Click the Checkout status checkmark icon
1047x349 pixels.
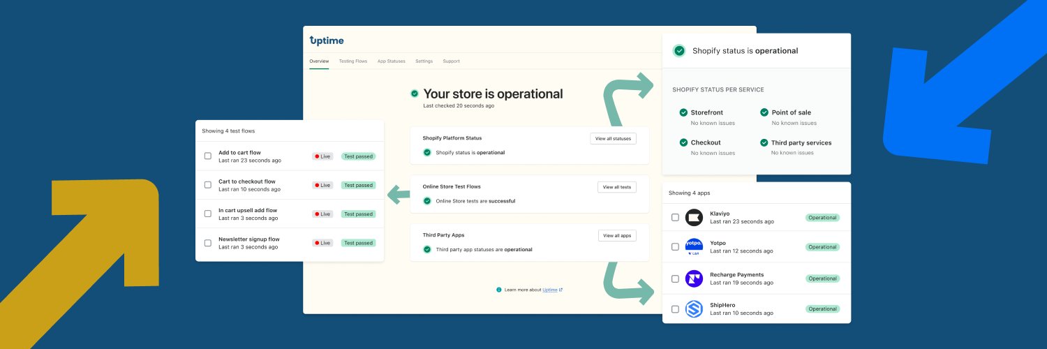[x=683, y=142]
